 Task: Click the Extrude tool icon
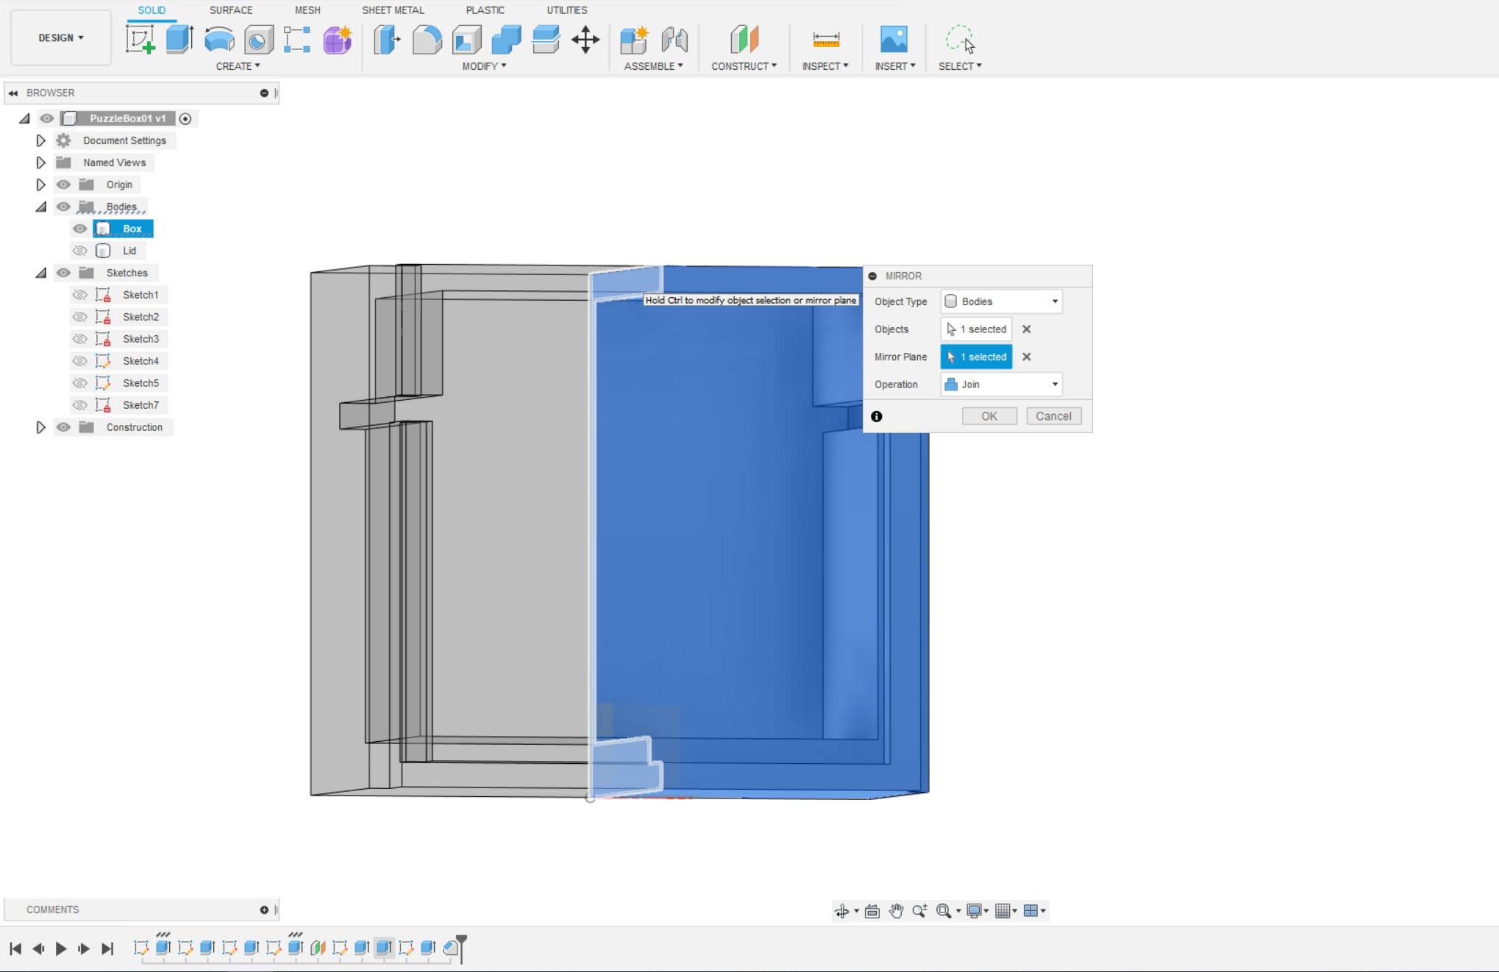179,40
